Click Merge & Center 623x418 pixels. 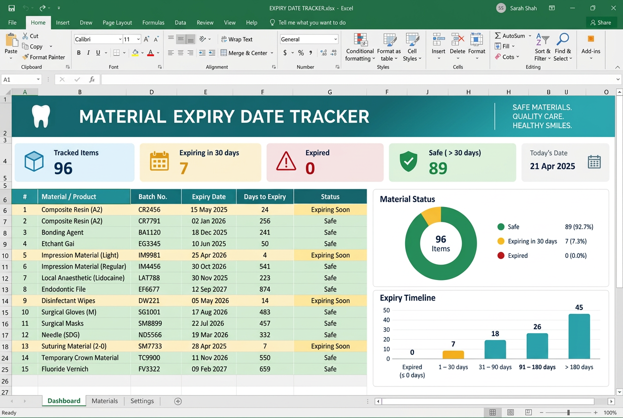tap(244, 53)
